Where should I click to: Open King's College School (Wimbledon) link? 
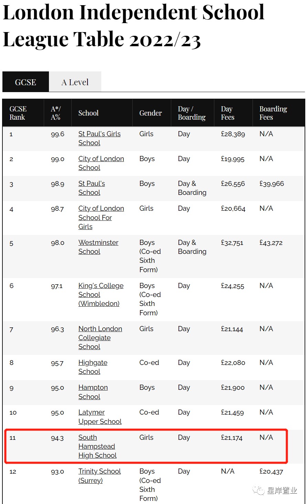pyautogui.click(x=101, y=295)
